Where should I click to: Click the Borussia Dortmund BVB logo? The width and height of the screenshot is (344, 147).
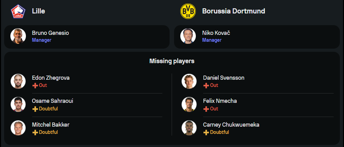click(188, 11)
